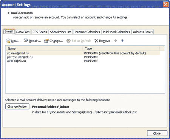Click the Remove label text
The width and height of the screenshot is (170, 139).
pyautogui.click(x=105, y=41)
